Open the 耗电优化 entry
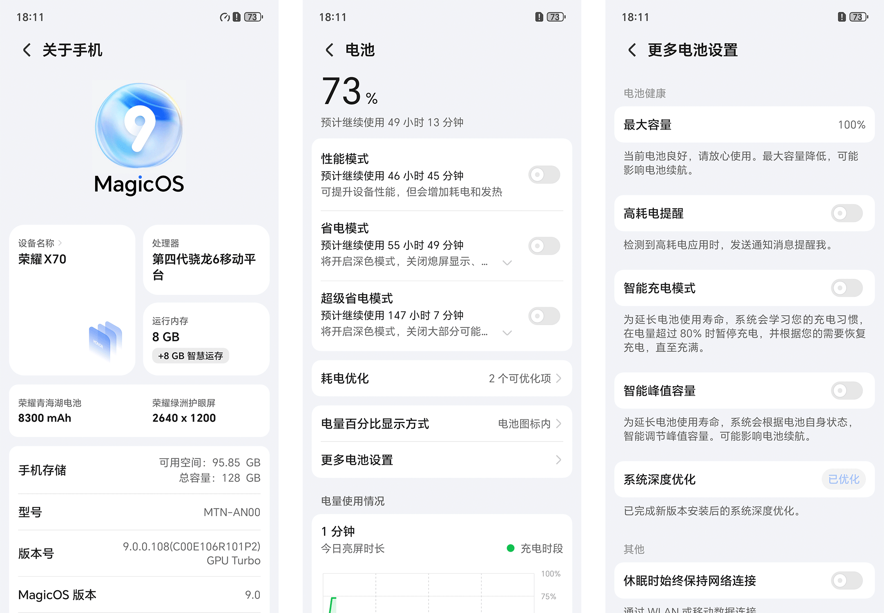The image size is (884, 613). point(442,379)
